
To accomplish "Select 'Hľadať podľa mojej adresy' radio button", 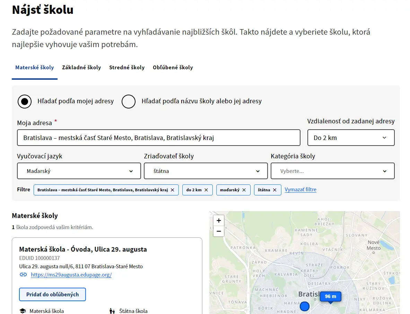I will [x=25, y=102].
